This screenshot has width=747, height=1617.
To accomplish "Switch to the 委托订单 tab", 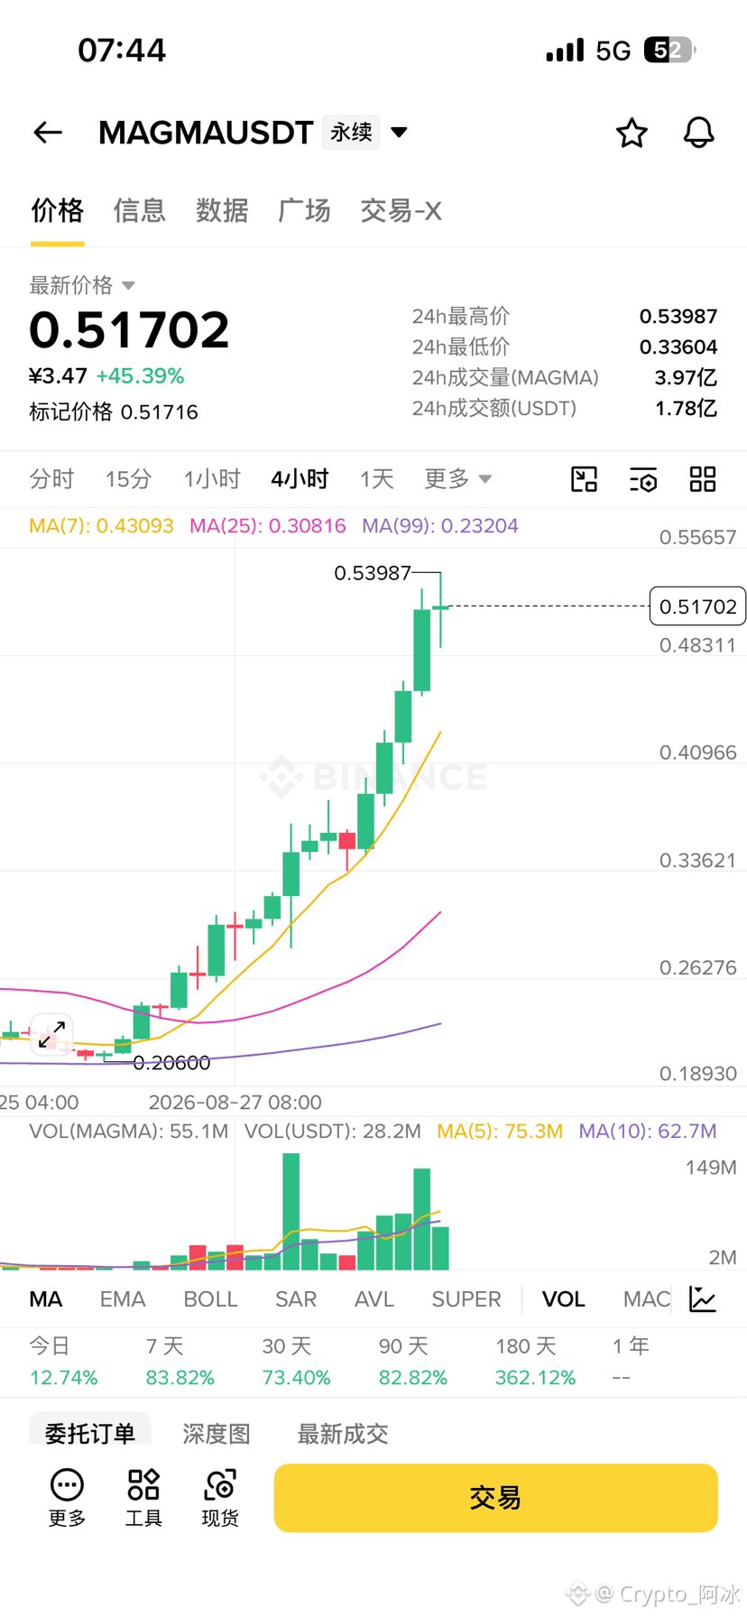I will 90,1433.
